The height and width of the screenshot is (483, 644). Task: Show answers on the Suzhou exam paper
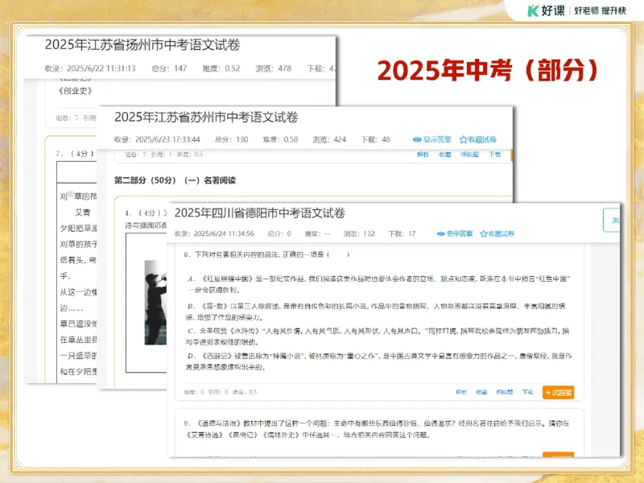[x=431, y=139]
